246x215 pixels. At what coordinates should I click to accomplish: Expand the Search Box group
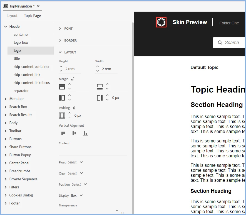coord(6,107)
